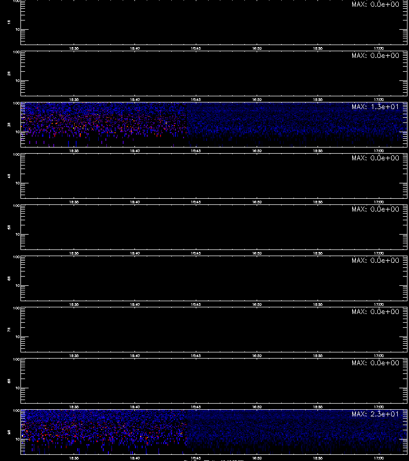Select the MAX: 0.0e+00 label in panel 4R
Screen dimensions: 409x461
375,158
